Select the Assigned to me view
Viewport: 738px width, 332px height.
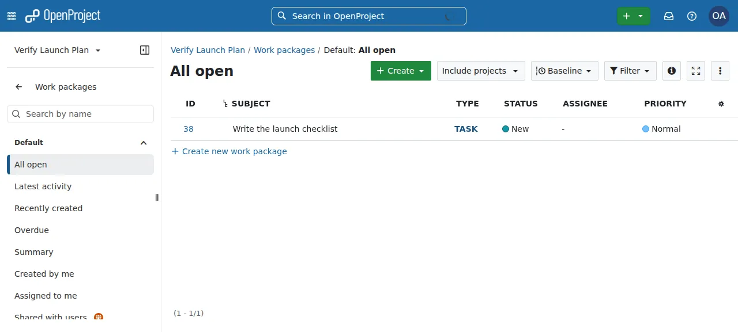pyautogui.click(x=81, y=296)
